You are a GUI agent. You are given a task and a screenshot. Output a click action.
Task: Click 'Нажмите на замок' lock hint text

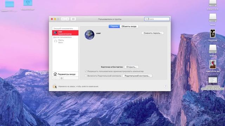tap(78, 86)
